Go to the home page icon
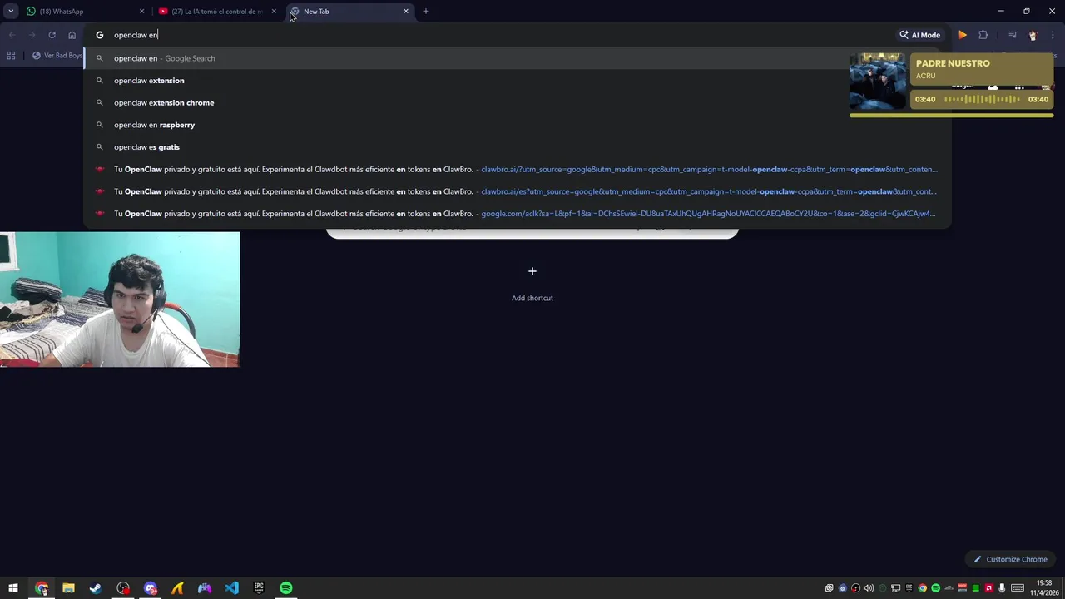Image resolution: width=1065 pixels, height=599 pixels. (x=72, y=35)
